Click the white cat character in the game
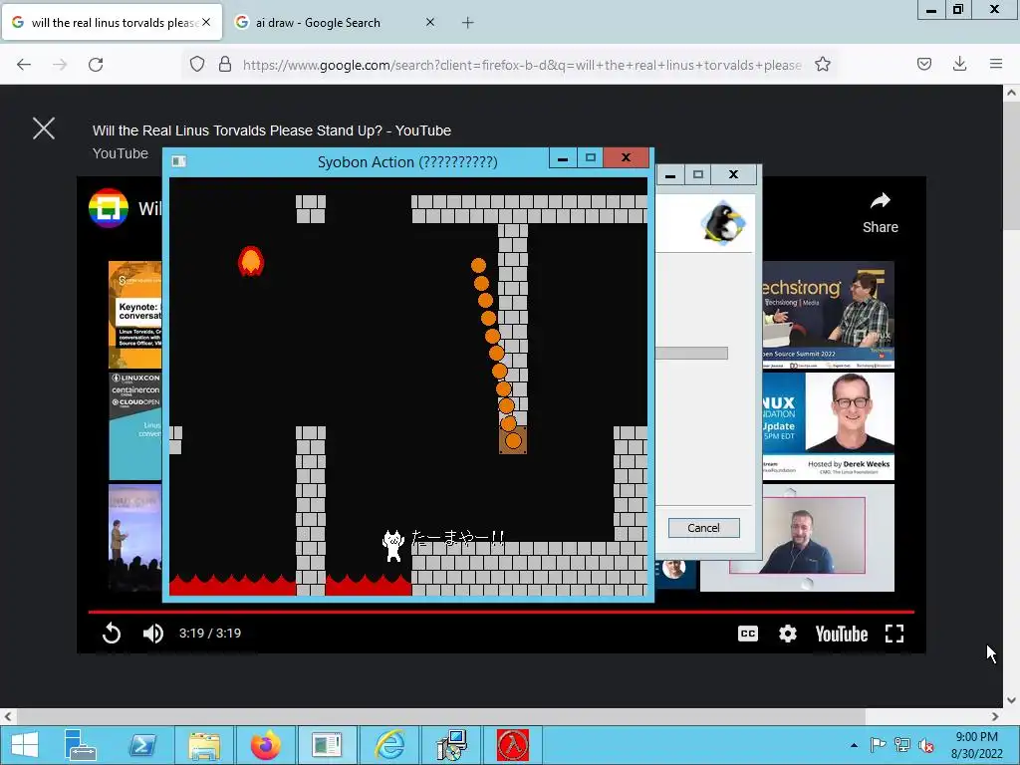This screenshot has height=765, width=1020. pyautogui.click(x=392, y=545)
